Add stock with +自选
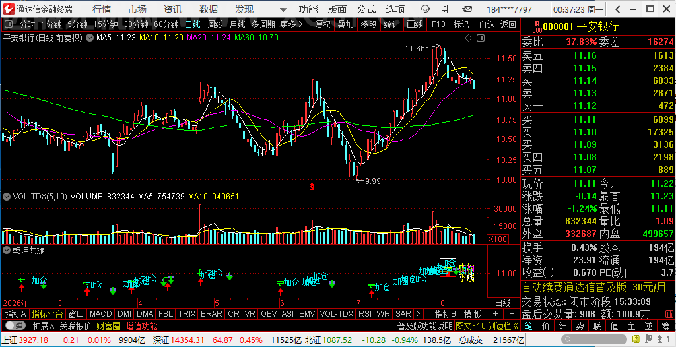Image resolution: width=676 pixels, height=347 pixels. point(485,25)
